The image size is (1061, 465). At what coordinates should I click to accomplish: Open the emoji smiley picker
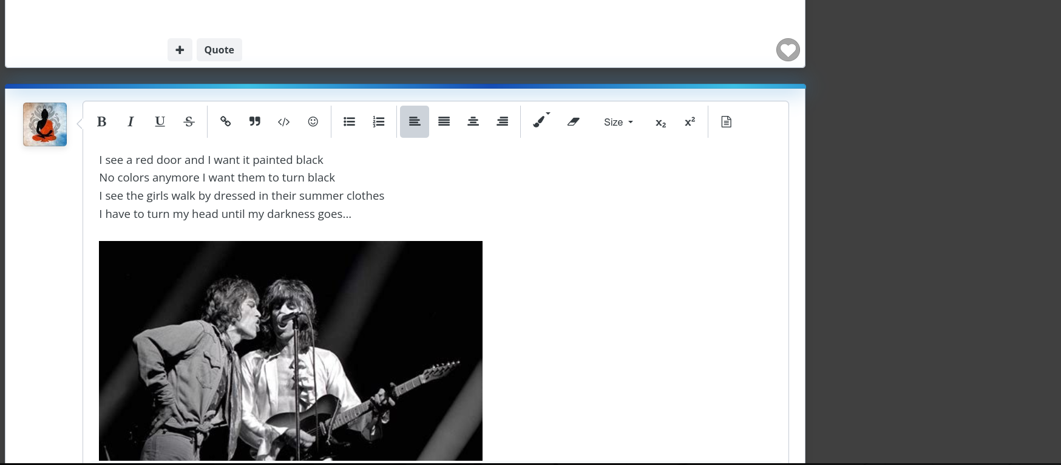pyautogui.click(x=313, y=122)
